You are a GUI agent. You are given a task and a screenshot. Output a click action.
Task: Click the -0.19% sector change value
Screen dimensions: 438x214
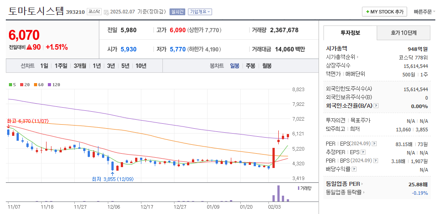pyautogui.click(x=420, y=193)
